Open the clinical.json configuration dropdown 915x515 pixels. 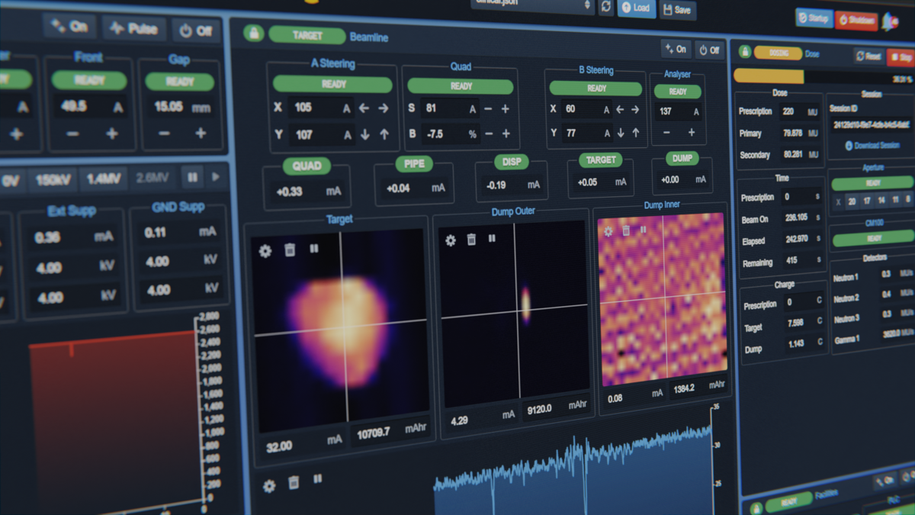(532, 5)
